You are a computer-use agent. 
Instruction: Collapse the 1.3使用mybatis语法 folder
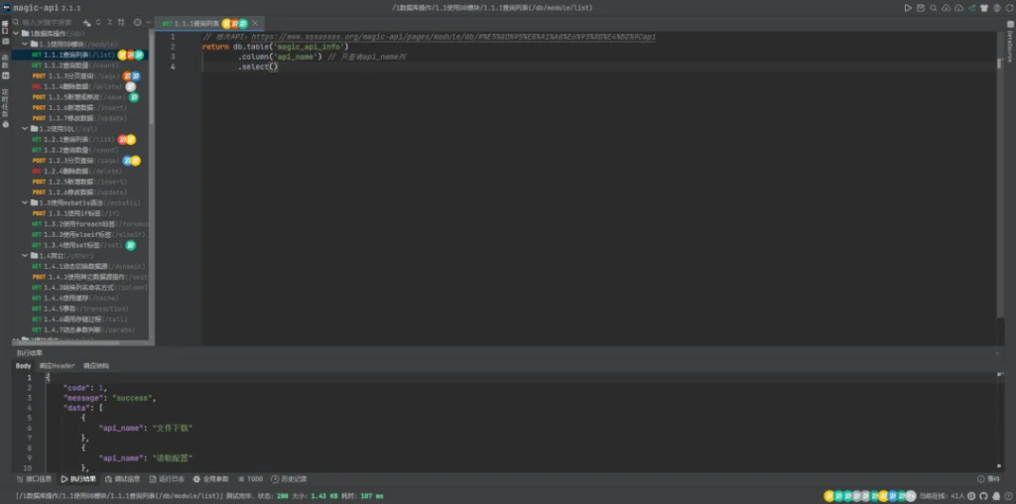point(27,202)
